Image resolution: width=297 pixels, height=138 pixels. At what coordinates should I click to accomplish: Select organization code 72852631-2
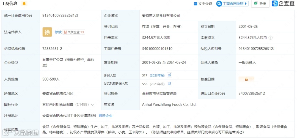[52, 49]
